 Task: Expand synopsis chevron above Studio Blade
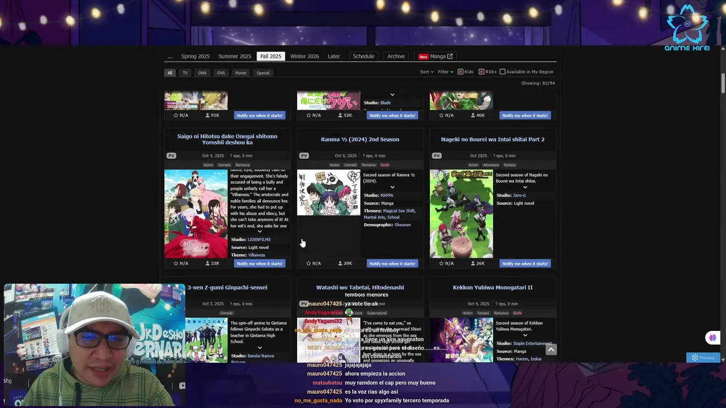click(x=392, y=95)
